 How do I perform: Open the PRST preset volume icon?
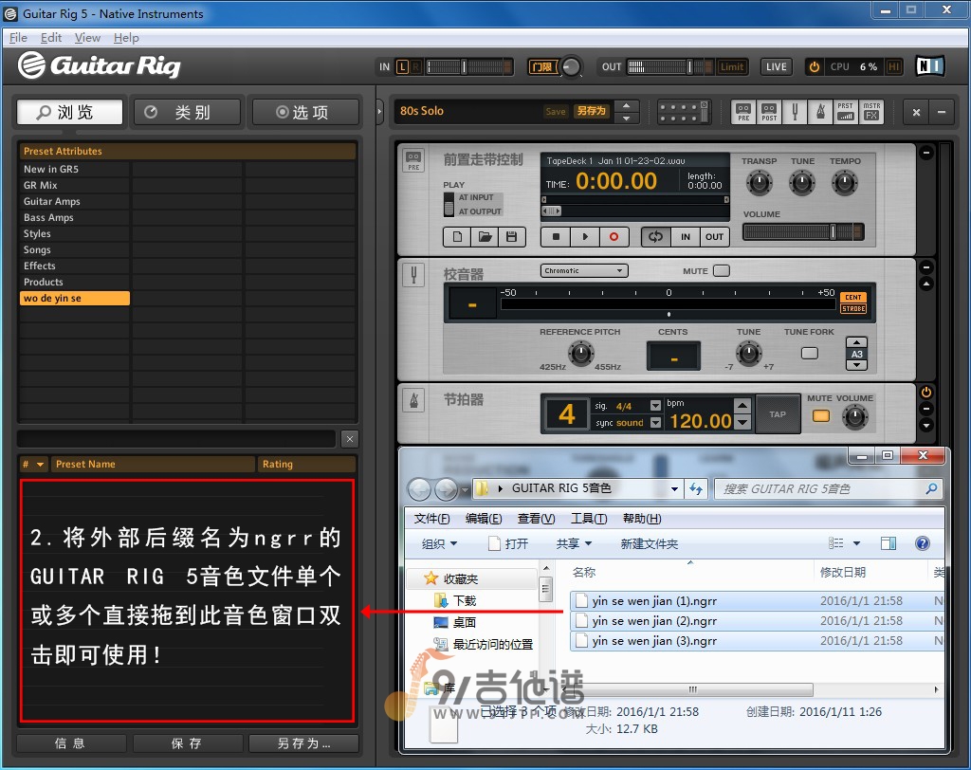click(845, 112)
